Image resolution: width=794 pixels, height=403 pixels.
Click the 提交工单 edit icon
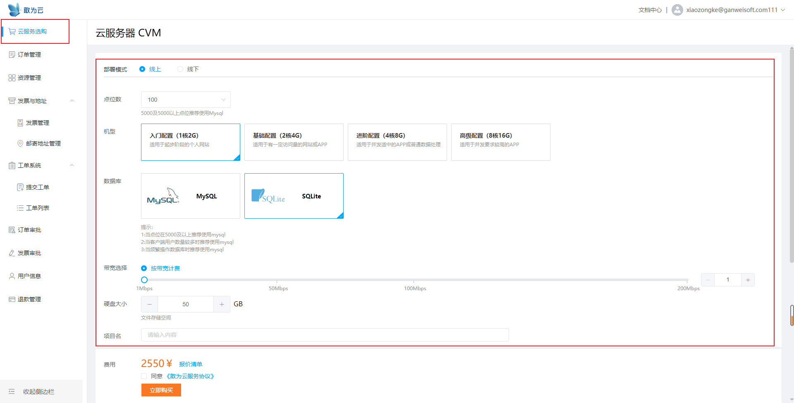(x=20, y=187)
